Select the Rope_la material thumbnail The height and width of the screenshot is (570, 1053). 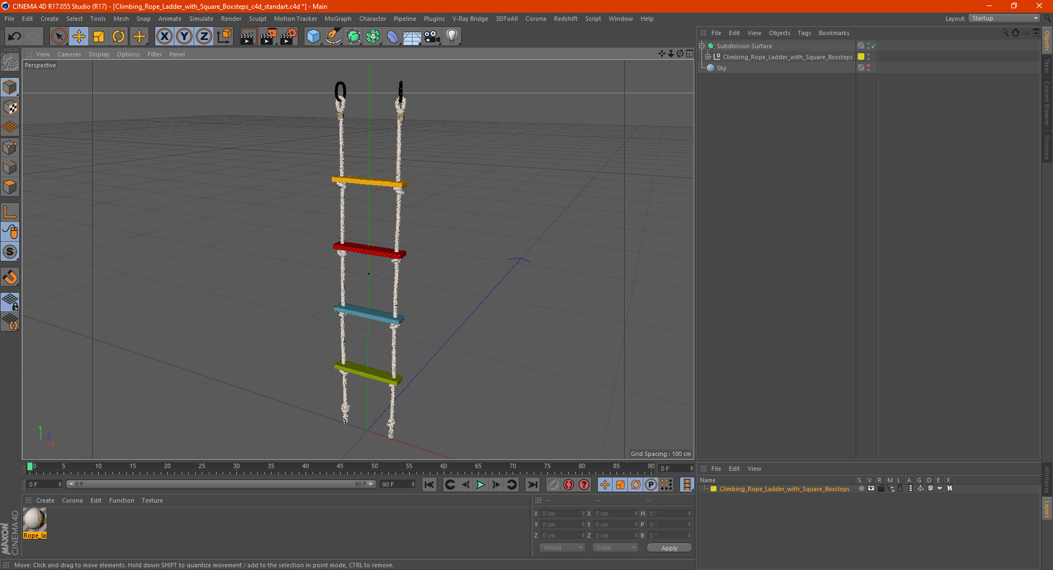pyautogui.click(x=35, y=523)
